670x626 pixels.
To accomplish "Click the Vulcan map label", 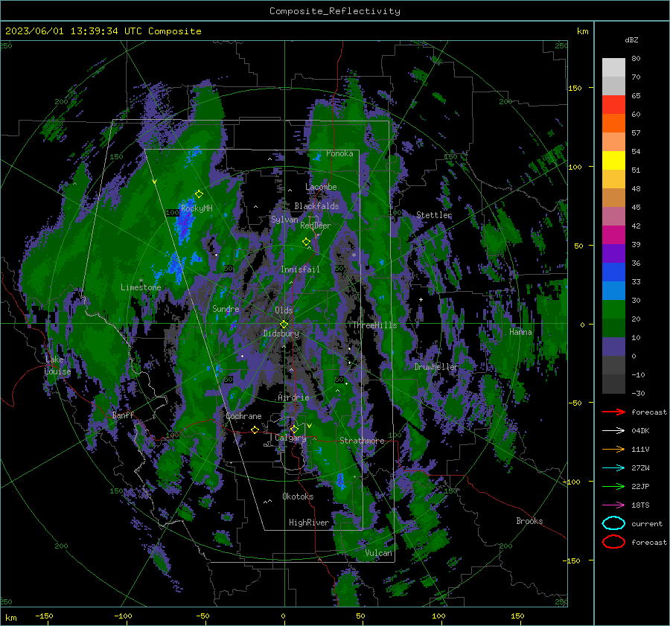I will (379, 553).
